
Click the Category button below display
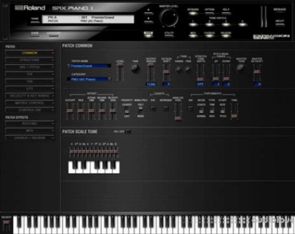coord(54,36)
